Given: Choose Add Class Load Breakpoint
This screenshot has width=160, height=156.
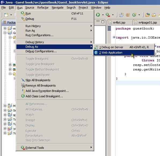Looking at the screenshot, I should [x=55, y=96].
